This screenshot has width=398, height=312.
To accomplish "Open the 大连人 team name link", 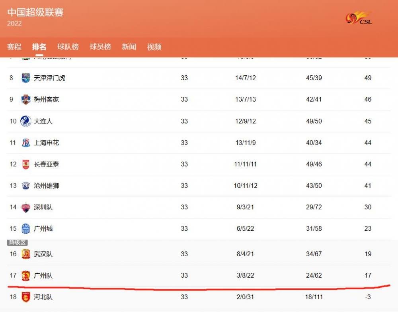I will [43, 121].
